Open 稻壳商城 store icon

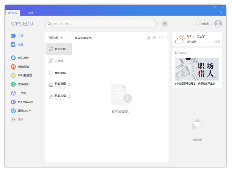click(13, 66)
